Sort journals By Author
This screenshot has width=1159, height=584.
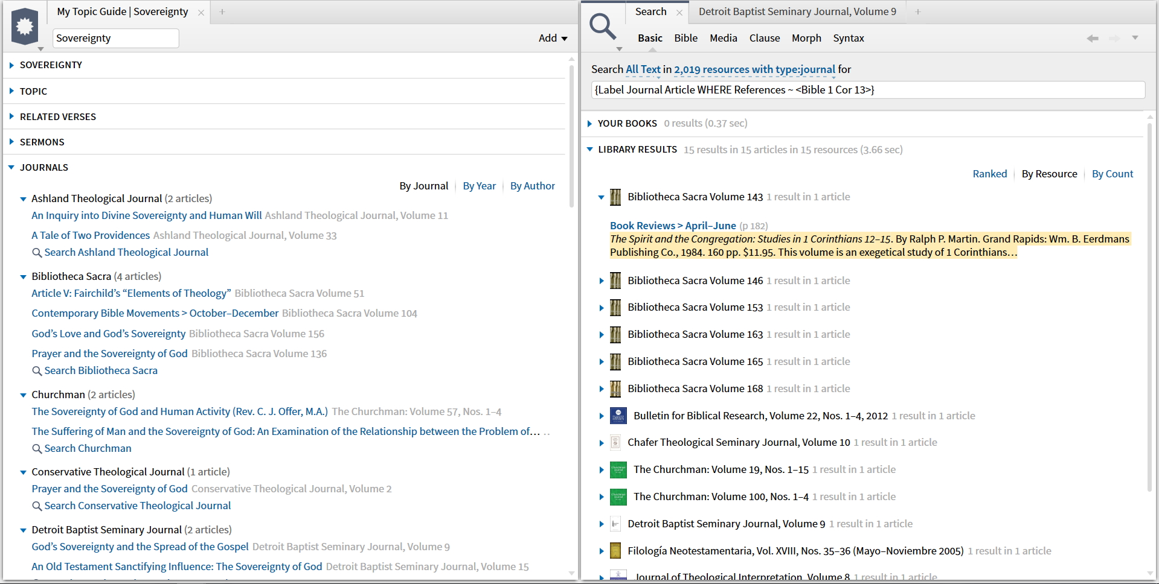point(532,186)
